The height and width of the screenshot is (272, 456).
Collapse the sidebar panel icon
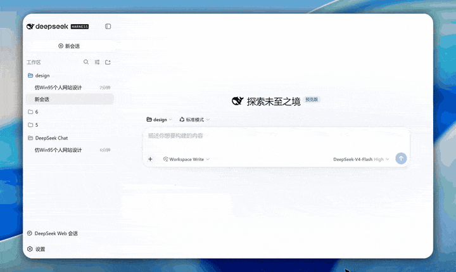click(x=108, y=27)
